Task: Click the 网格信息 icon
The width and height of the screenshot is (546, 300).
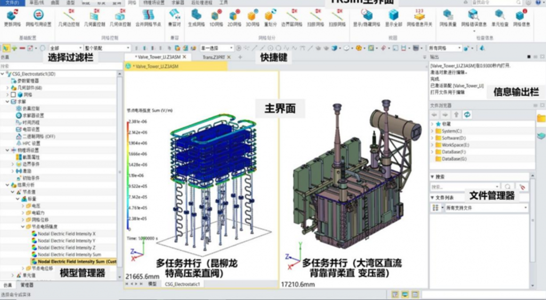Action: pos(521,15)
